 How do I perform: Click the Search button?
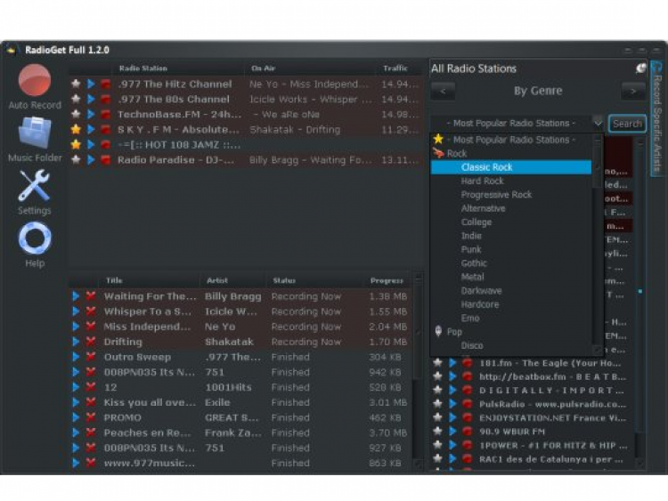coord(627,124)
